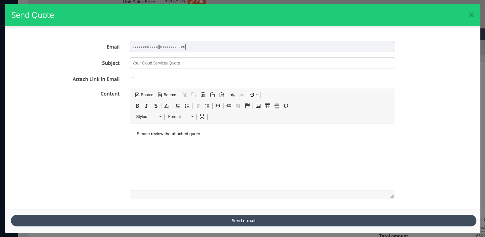Click the anchor flag icon
The width and height of the screenshot is (485, 237).
247,106
